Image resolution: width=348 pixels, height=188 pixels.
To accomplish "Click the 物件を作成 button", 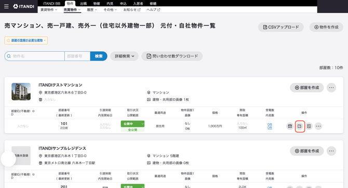I will [x=326, y=27].
